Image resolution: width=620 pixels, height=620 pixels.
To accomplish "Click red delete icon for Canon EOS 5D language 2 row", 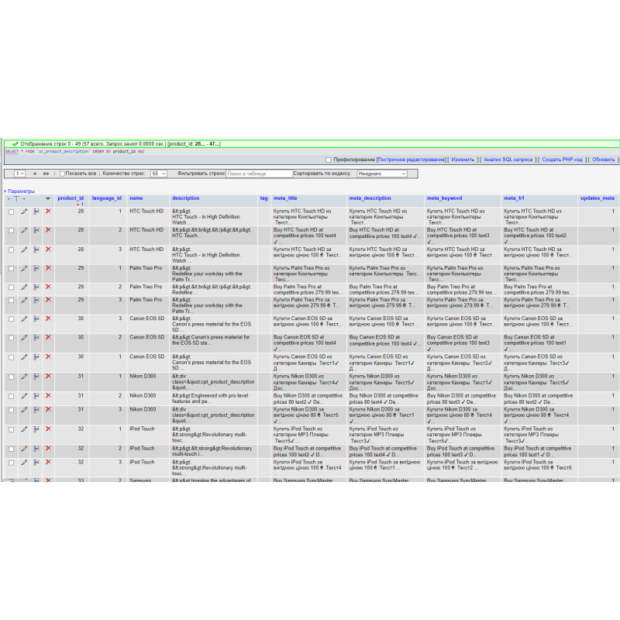I will click(48, 338).
